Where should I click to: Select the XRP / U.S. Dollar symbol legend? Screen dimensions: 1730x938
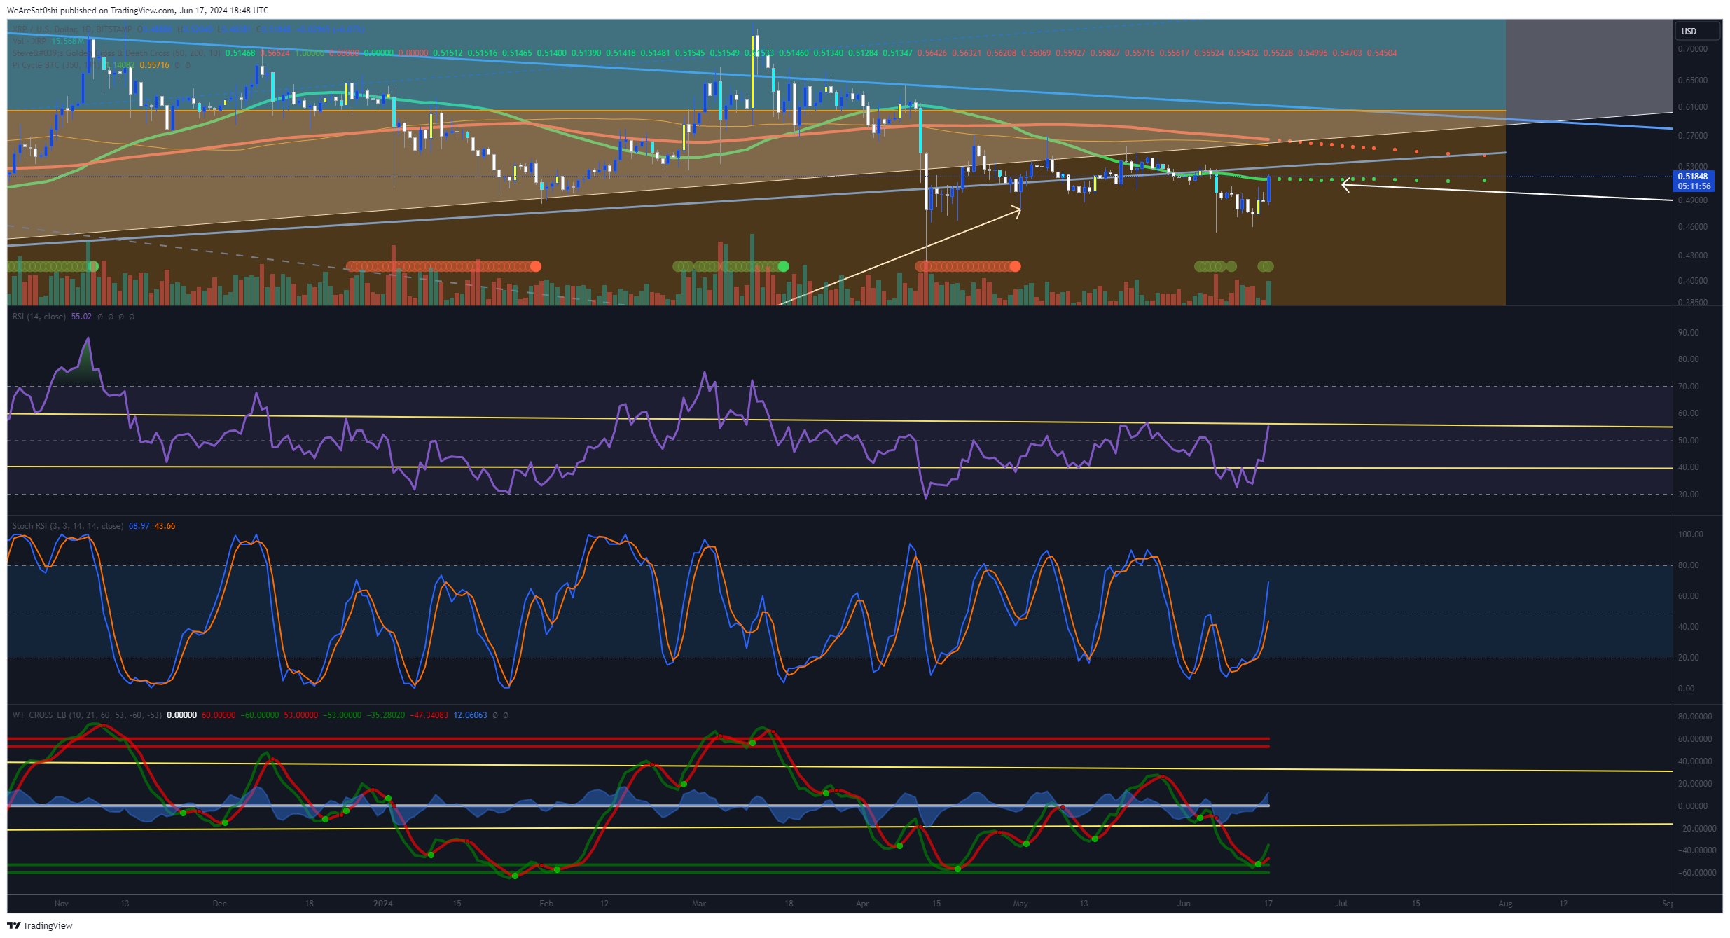pyautogui.click(x=71, y=29)
